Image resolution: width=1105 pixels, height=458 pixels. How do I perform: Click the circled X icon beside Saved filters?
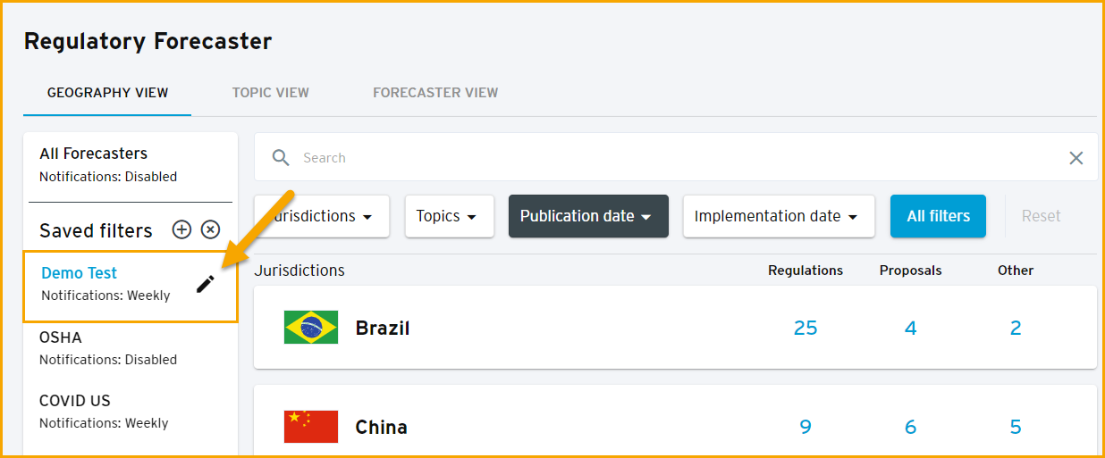pyautogui.click(x=210, y=230)
